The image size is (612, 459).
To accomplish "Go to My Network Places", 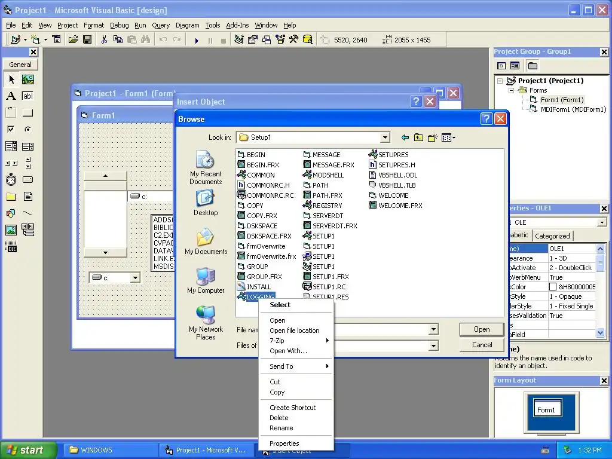I will (206, 323).
